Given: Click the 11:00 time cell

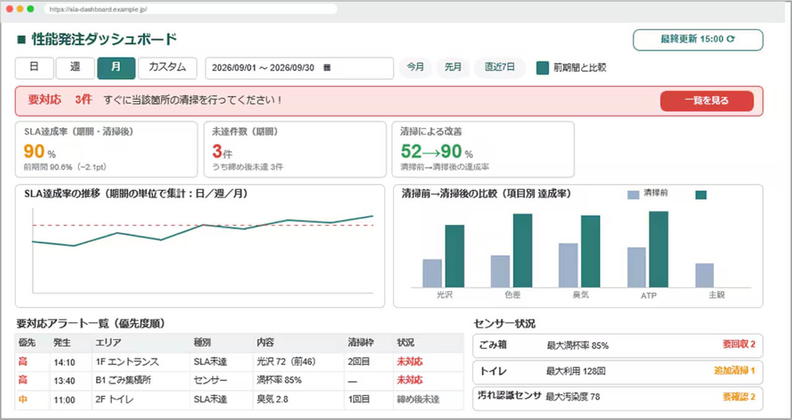Looking at the screenshot, I should (x=64, y=400).
